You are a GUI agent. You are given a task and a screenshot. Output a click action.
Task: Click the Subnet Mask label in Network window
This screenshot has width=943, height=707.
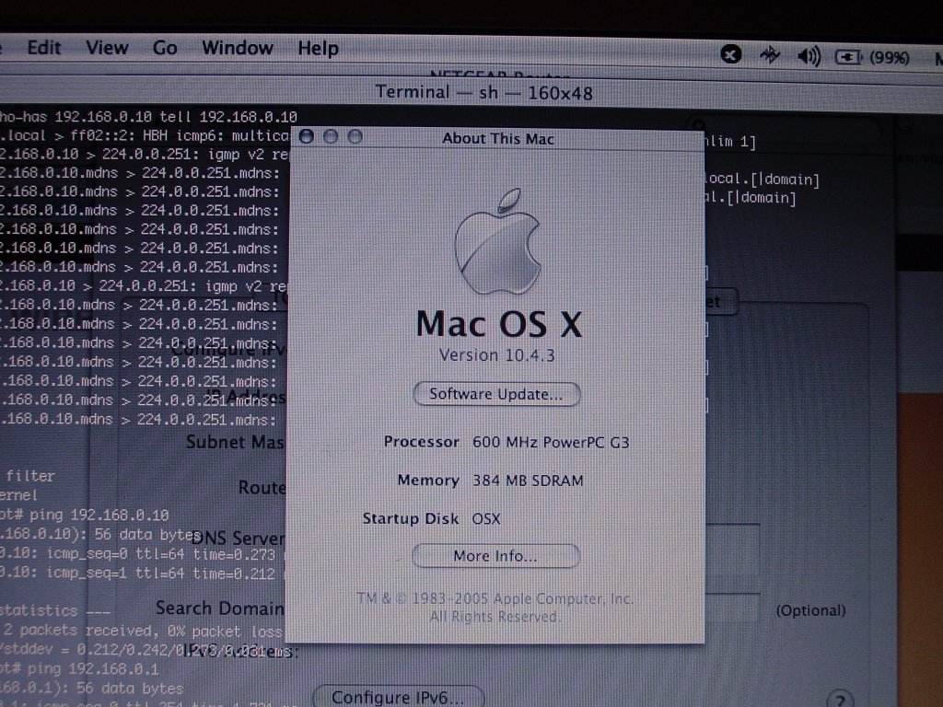pyautogui.click(x=235, y=443)
